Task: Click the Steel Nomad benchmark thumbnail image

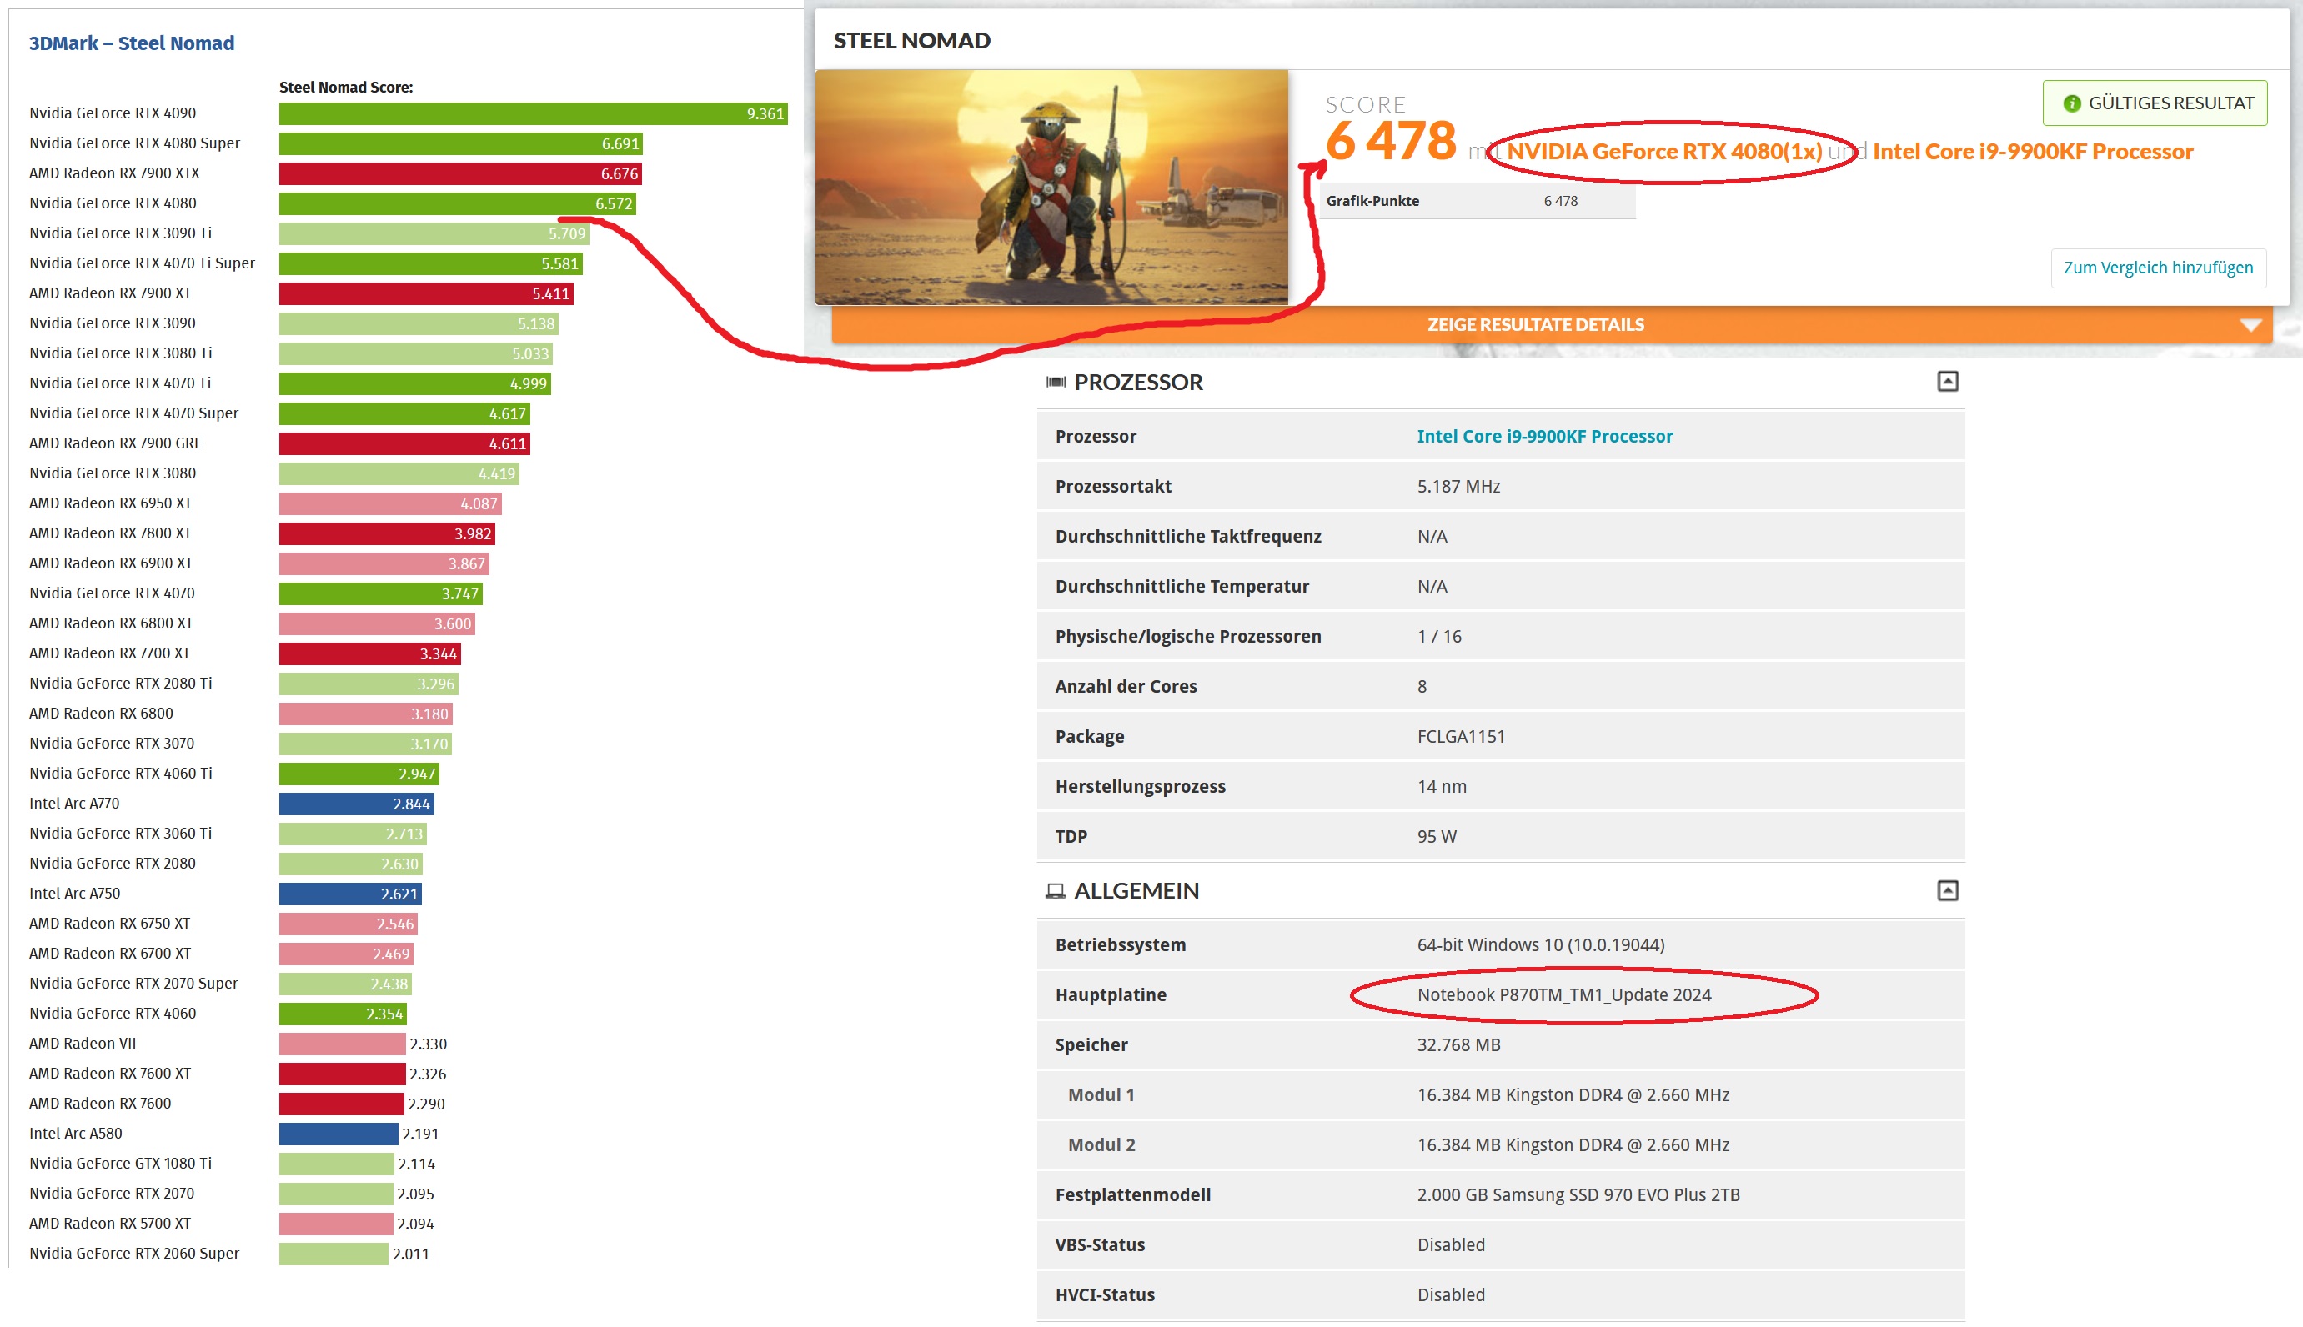Action: 1051,187
